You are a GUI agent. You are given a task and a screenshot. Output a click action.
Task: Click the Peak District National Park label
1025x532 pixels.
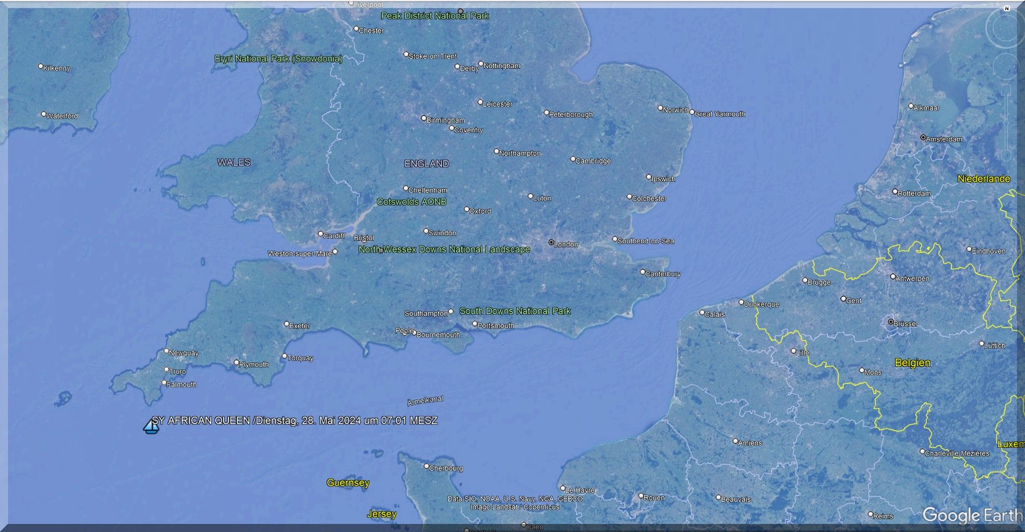tap(434, 16)
